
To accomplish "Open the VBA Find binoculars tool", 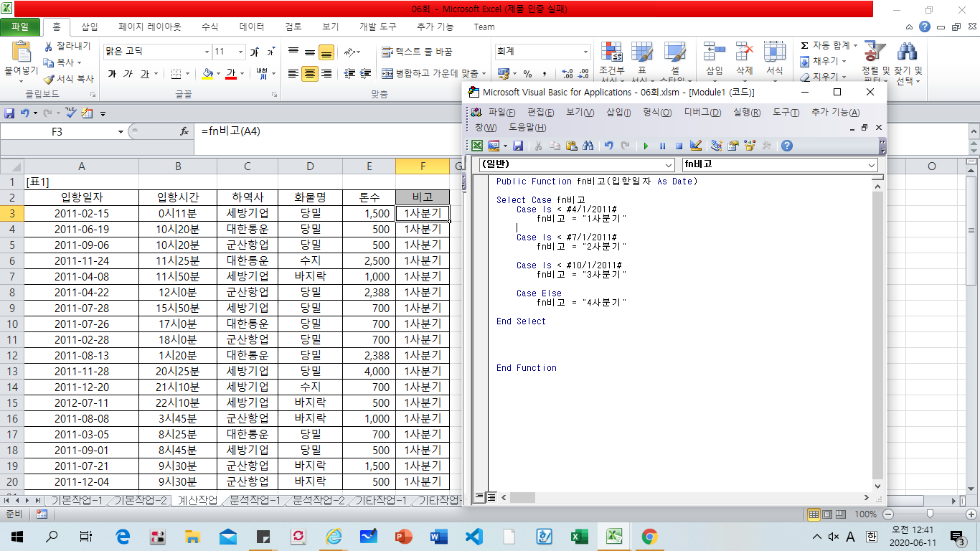I will click(x=588, y=146).
